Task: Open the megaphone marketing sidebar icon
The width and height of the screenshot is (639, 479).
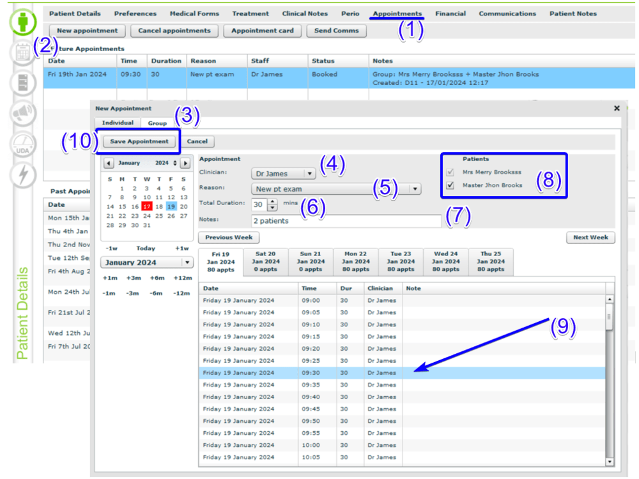Action: [23, 113]
